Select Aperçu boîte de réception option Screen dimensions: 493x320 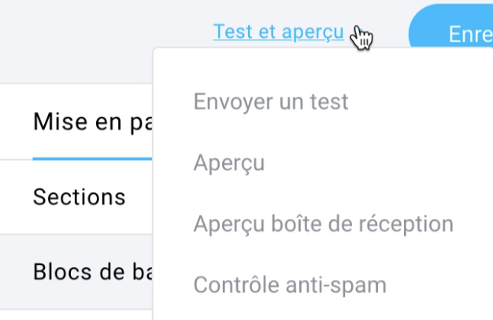[x=323, y=224]
